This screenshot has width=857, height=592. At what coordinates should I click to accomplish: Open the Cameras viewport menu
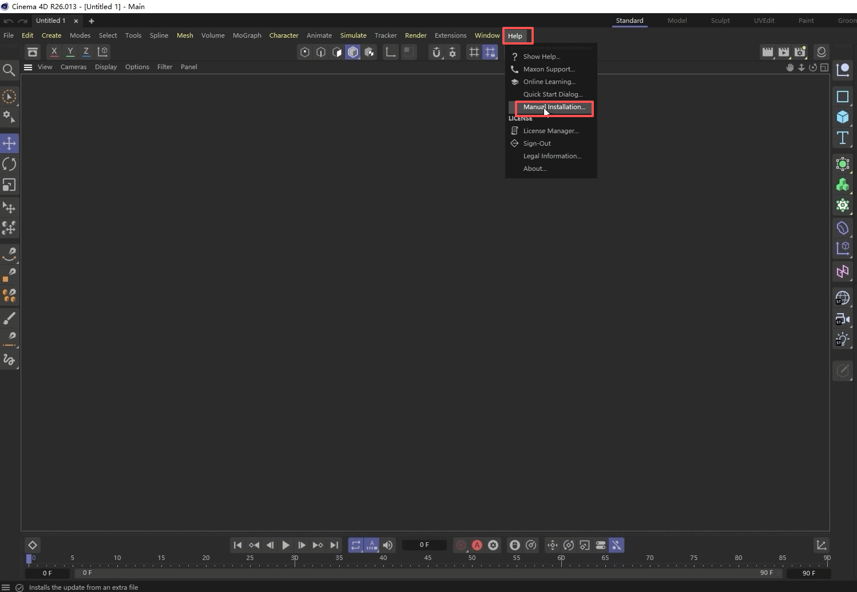click(x=73, y=67)
